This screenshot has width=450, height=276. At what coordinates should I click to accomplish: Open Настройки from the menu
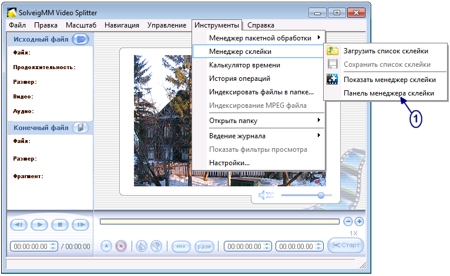pos(258,163)
